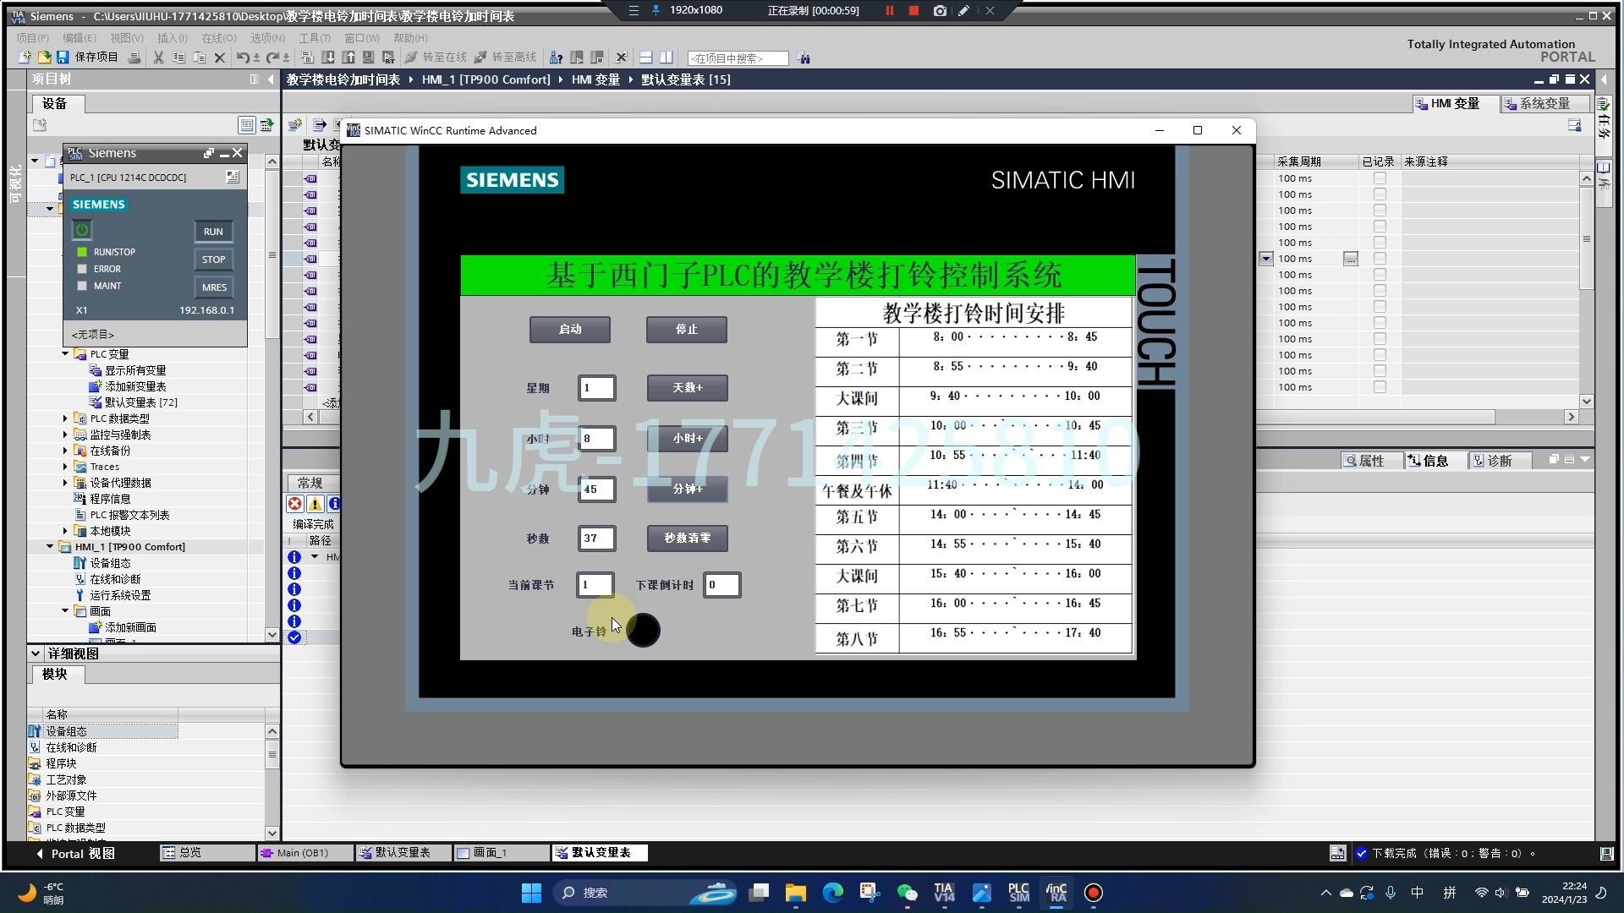Viewport: 1624px width, 913px height.
Task: Click the cut scissors icon
Action: 158,57
